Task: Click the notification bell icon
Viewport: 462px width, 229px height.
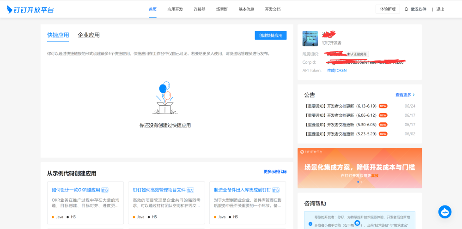Action: (406, 9)
